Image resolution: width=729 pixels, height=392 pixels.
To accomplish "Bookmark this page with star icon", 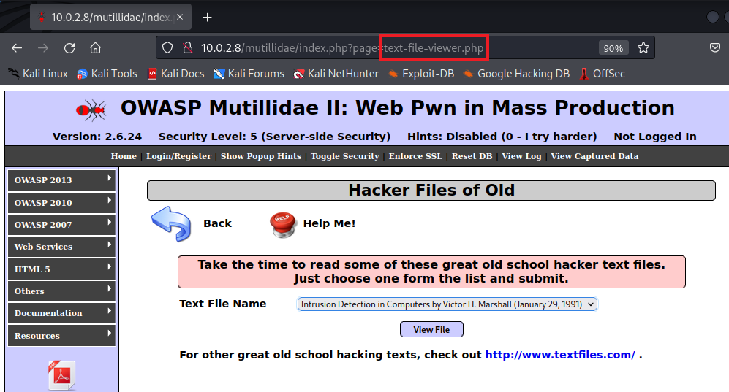I will 643,47.
